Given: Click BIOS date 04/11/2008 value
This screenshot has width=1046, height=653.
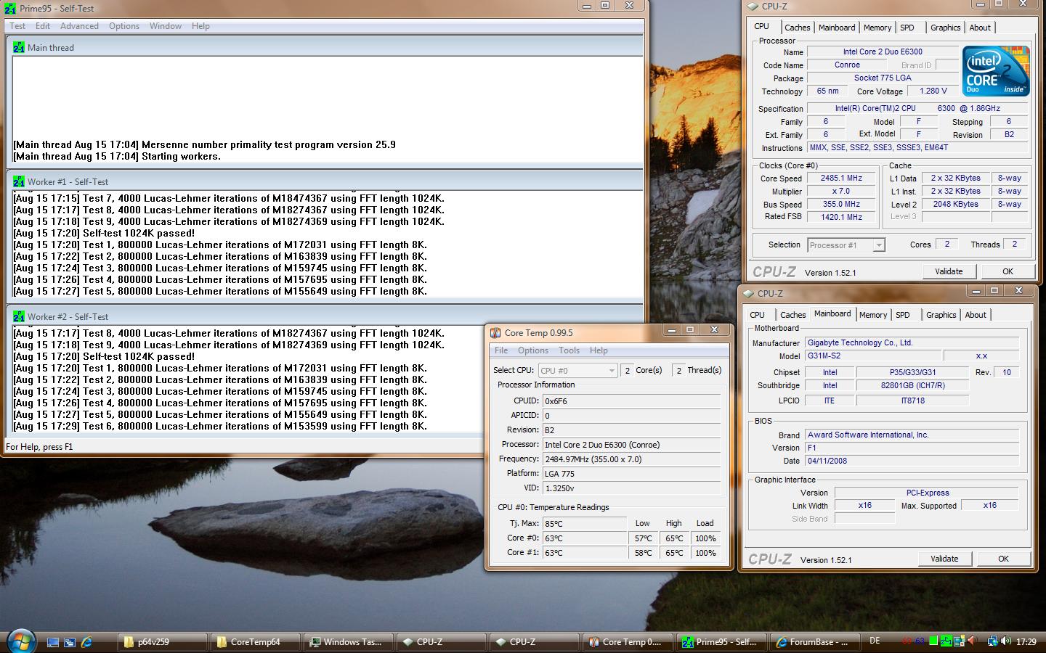Looking at the screenshot, I should coord(912,461).
